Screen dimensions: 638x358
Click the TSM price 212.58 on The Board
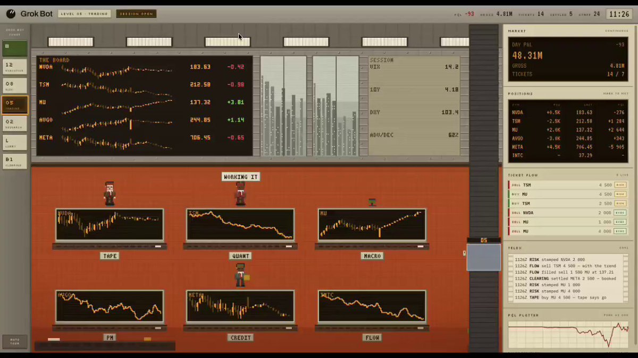click(200, 85)
